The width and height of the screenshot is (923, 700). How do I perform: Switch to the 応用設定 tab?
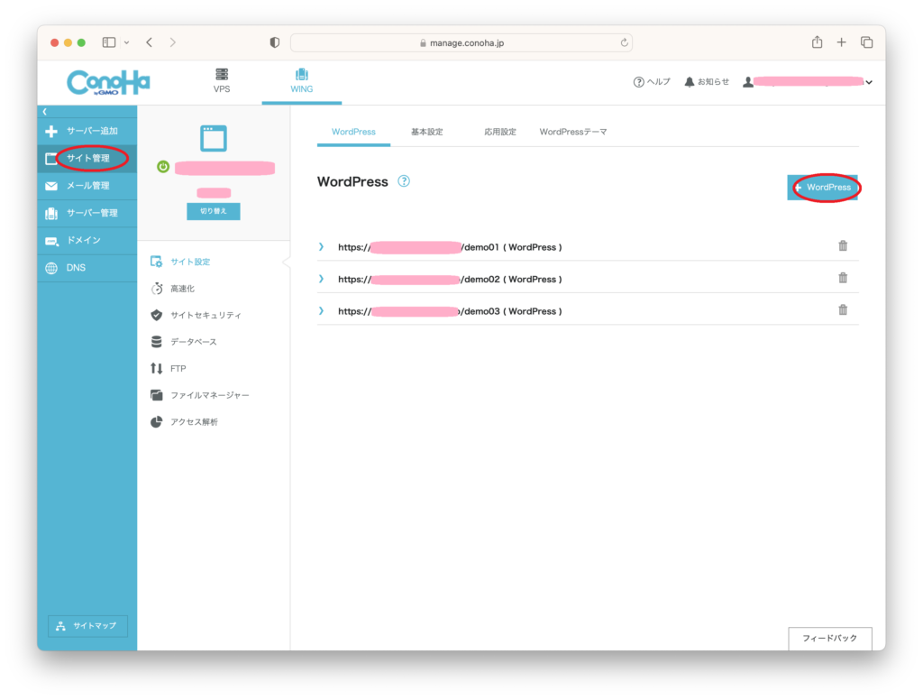(x=499, y=132)
